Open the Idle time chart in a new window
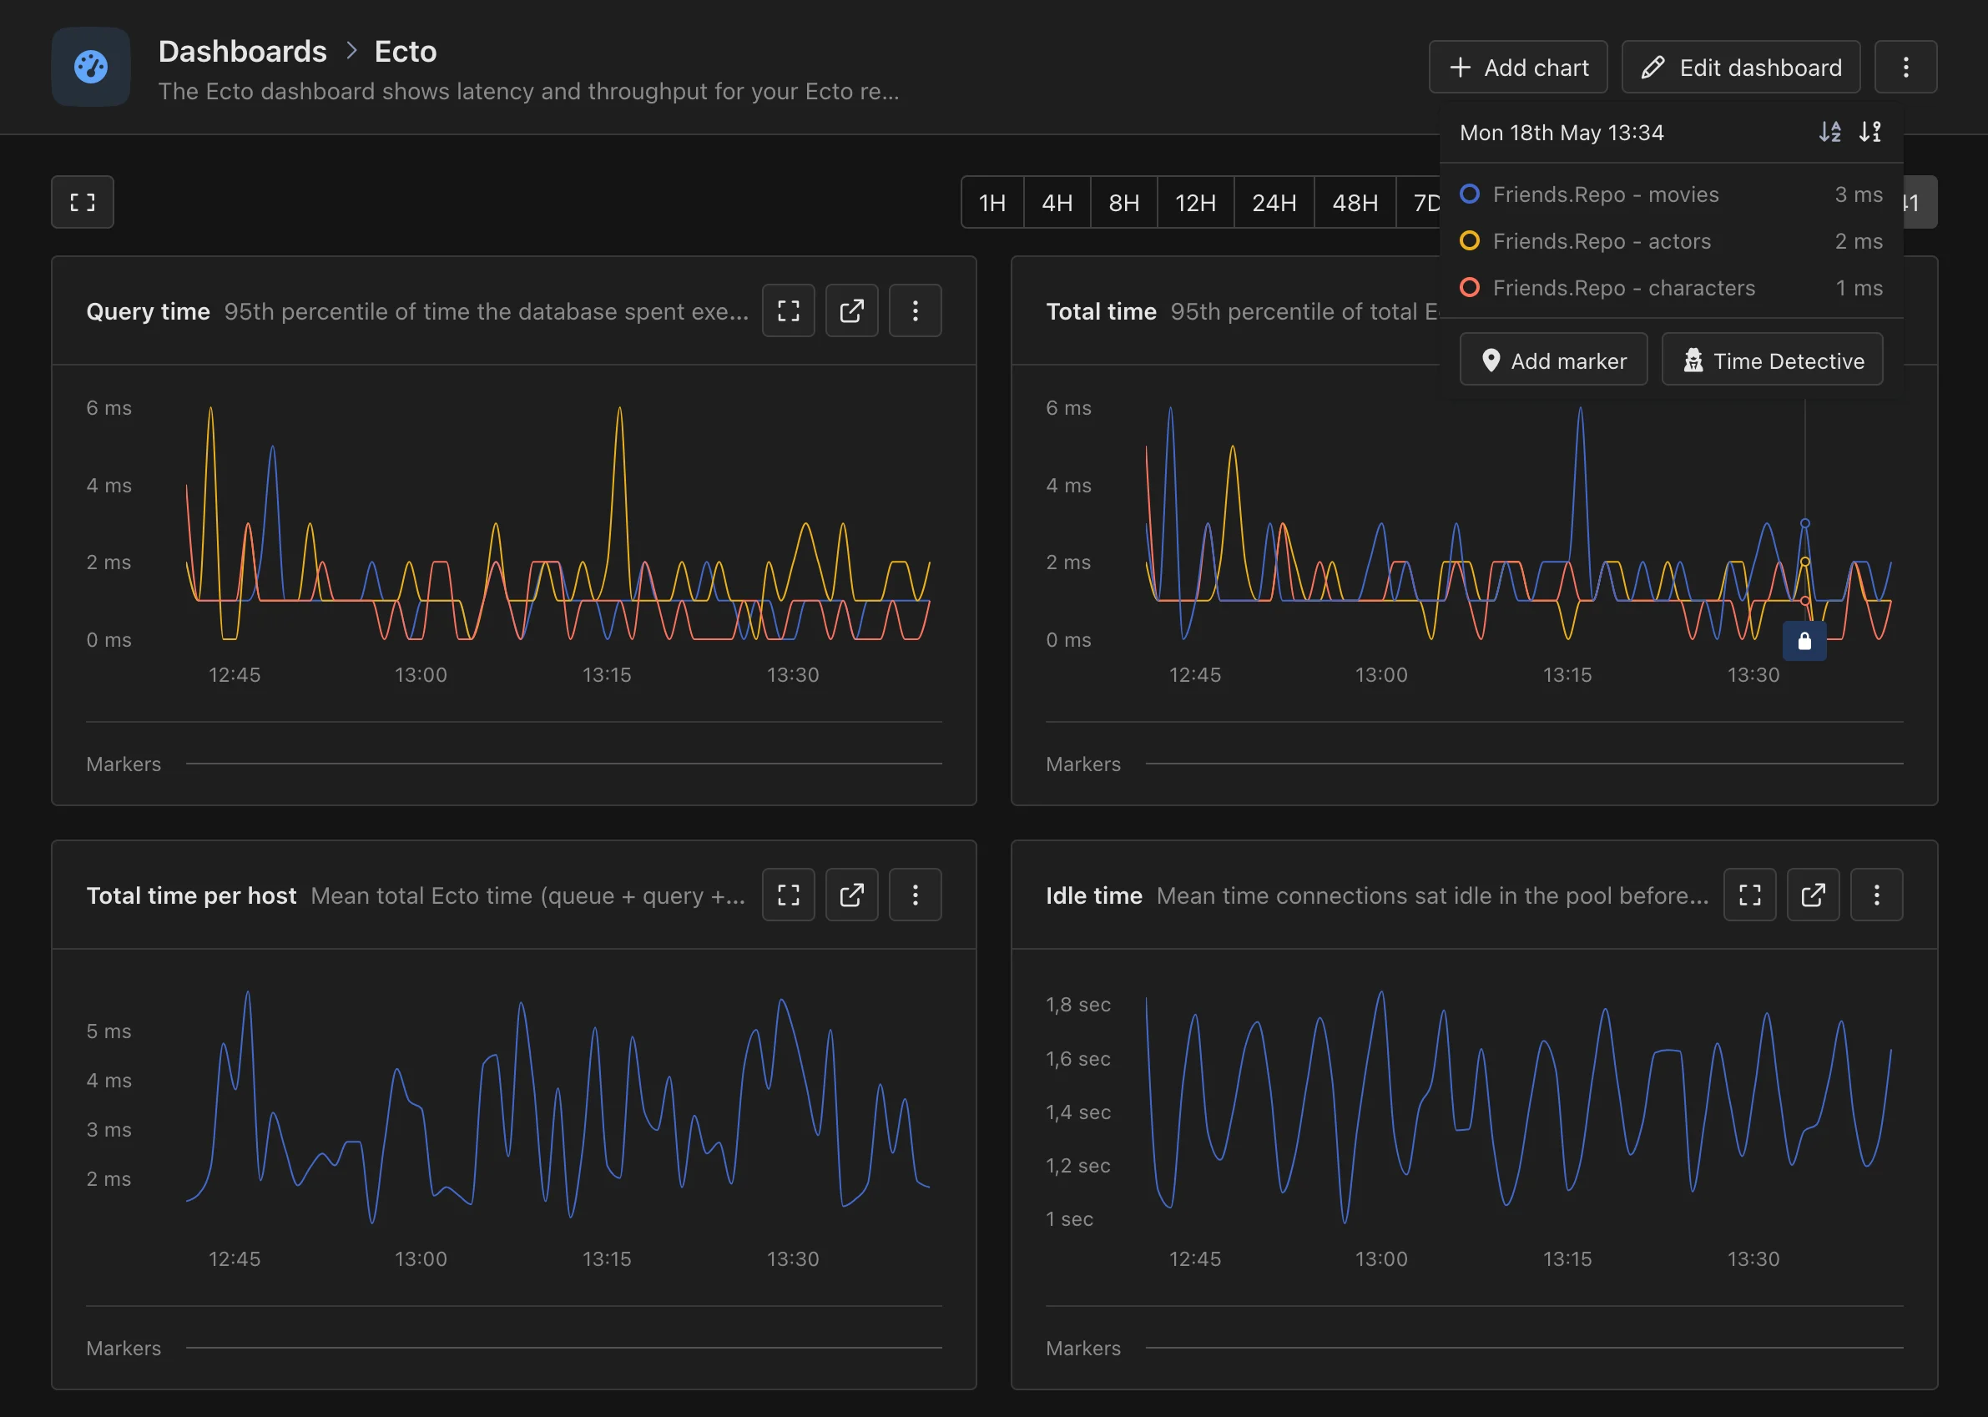This screenshot has width=1988, height=1417. coord(1813,895)
